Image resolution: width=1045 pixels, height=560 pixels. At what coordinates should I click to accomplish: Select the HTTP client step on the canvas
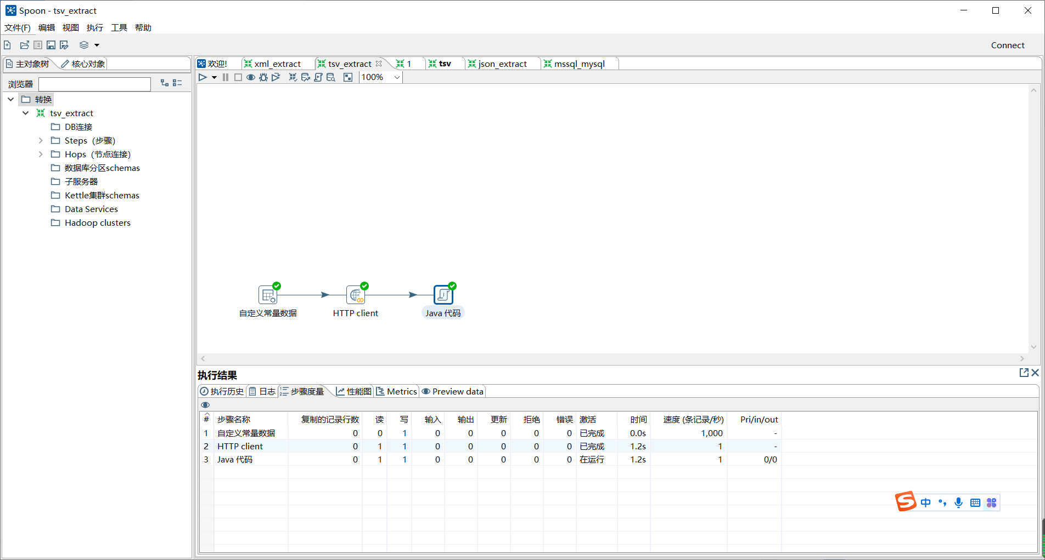point(356,295)
